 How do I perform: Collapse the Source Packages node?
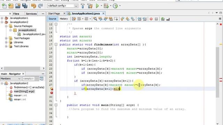(6, 26)
